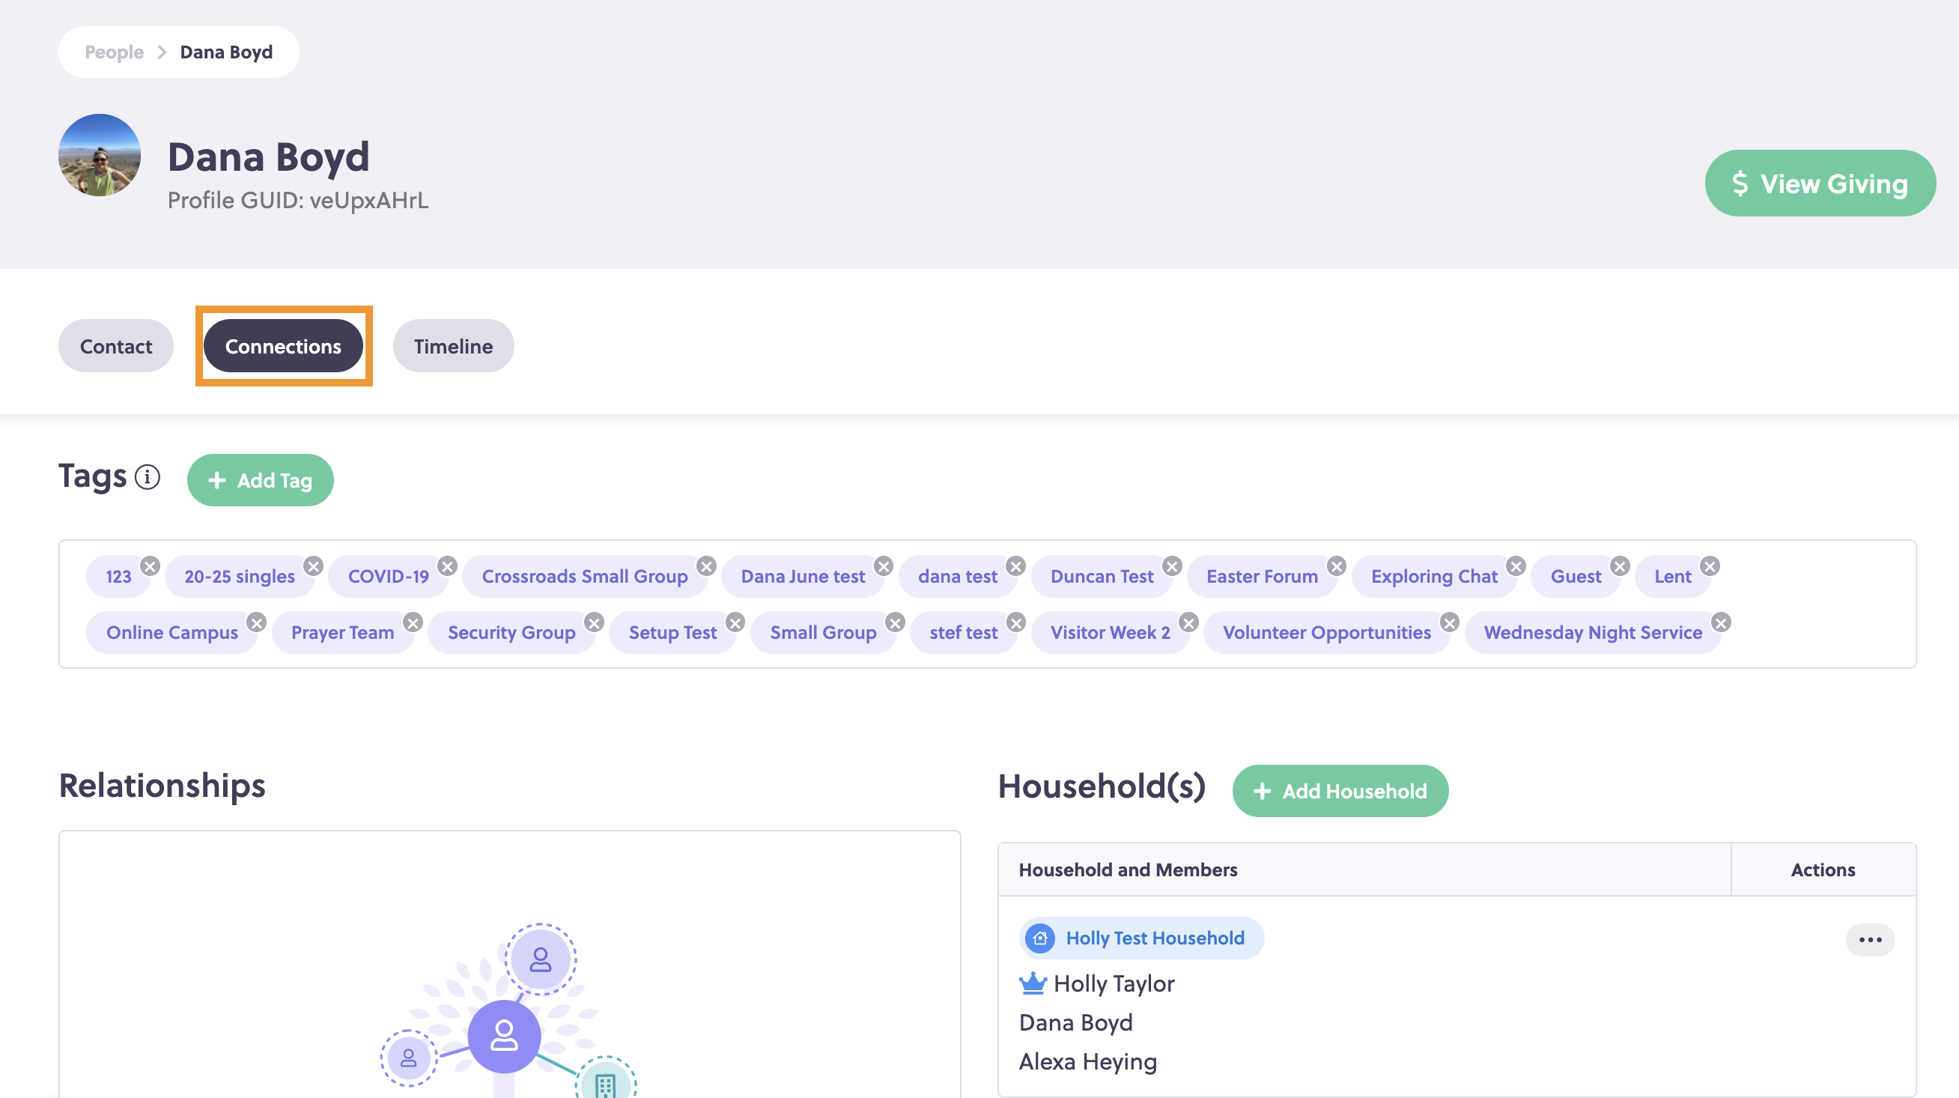Click the Profile GUID text

(297, 200)
